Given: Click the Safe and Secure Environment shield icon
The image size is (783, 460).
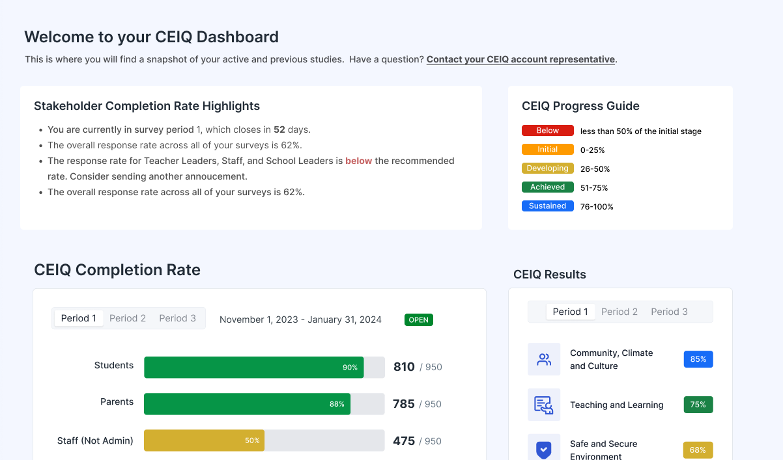Looking at the screenshot, I should click(x=544, y=450).
